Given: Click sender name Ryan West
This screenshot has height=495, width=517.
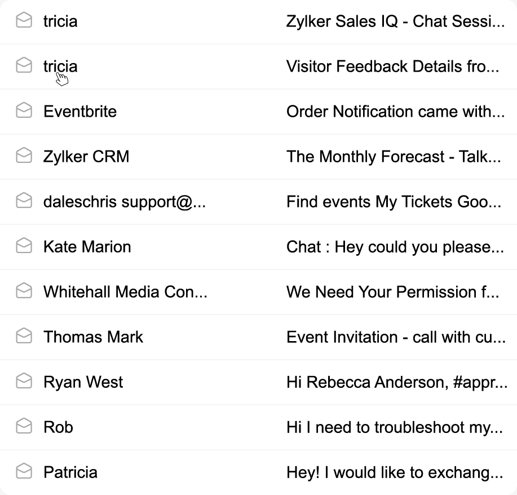Looking at the screenshot, I should 83,382.
